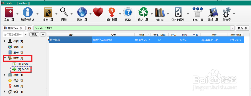This screenshot has width=251, height=96.
Task: Click the Preferences gears icon
Action: pyautogui.click(x=227, y=12)
